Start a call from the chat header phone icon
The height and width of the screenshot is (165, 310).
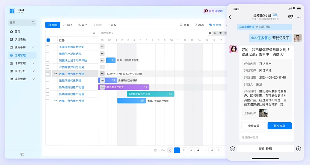(x=290, y=17)
